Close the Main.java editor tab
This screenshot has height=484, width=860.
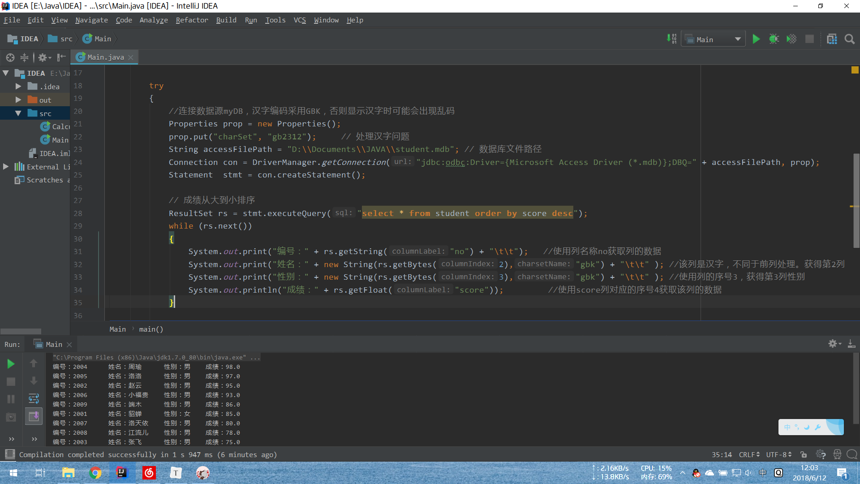(x=131, y=57)
